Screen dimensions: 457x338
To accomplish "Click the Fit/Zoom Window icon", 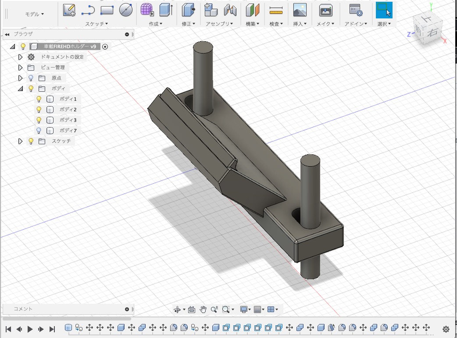I will (225, 310).
